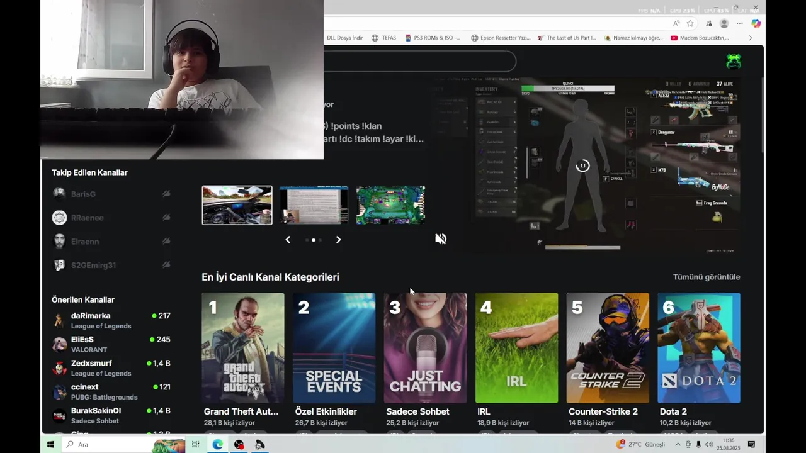This screenshot has width=806, height=453.
Task: Open Dota 2 cover card
Action: [x=699, y=348]
